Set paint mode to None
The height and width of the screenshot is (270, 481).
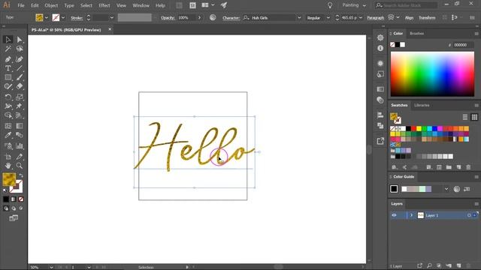tap(21, 199)
